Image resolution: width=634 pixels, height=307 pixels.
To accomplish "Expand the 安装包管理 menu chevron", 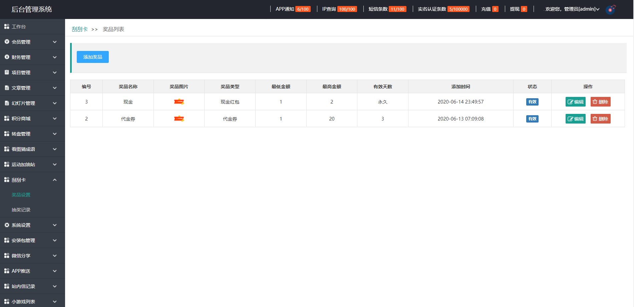I will coord(55,240).
